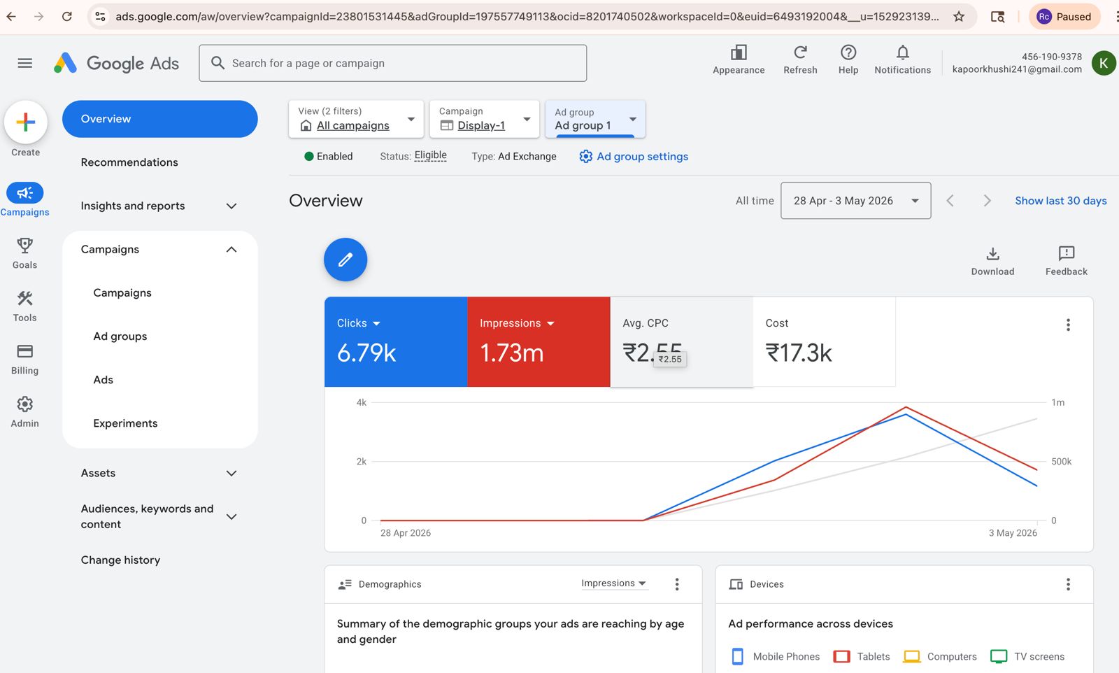Open the Campaign Display-1 dropdown
1119x673 pixels.
click(x=484, y=119)
